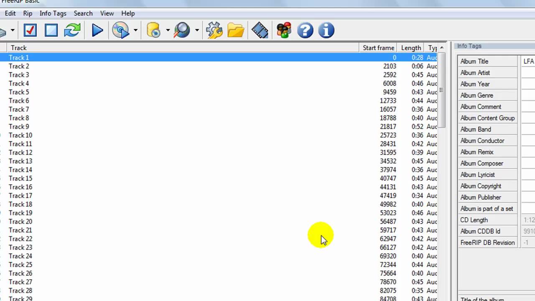Sort by the Track column header
535x301 pixels.
pyautogui.click(x=183, y=48)
